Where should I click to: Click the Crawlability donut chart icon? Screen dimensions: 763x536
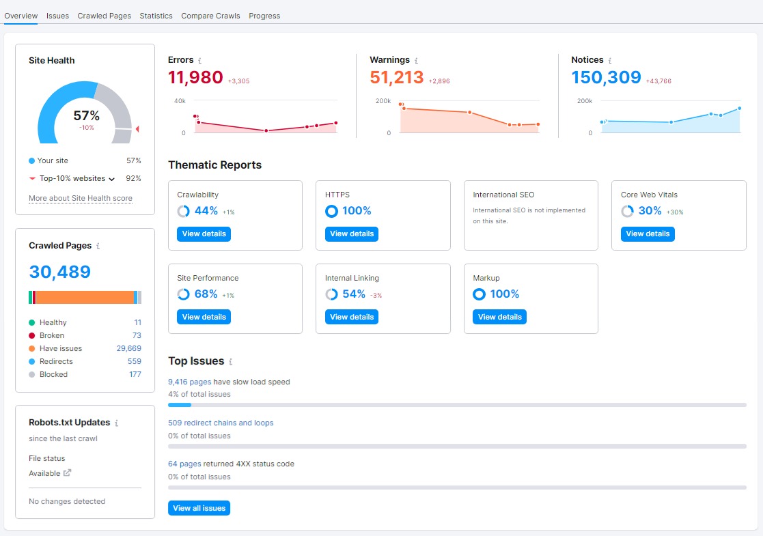(184, 211)
